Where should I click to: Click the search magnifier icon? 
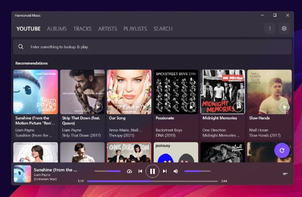click(x=21, y=47)
